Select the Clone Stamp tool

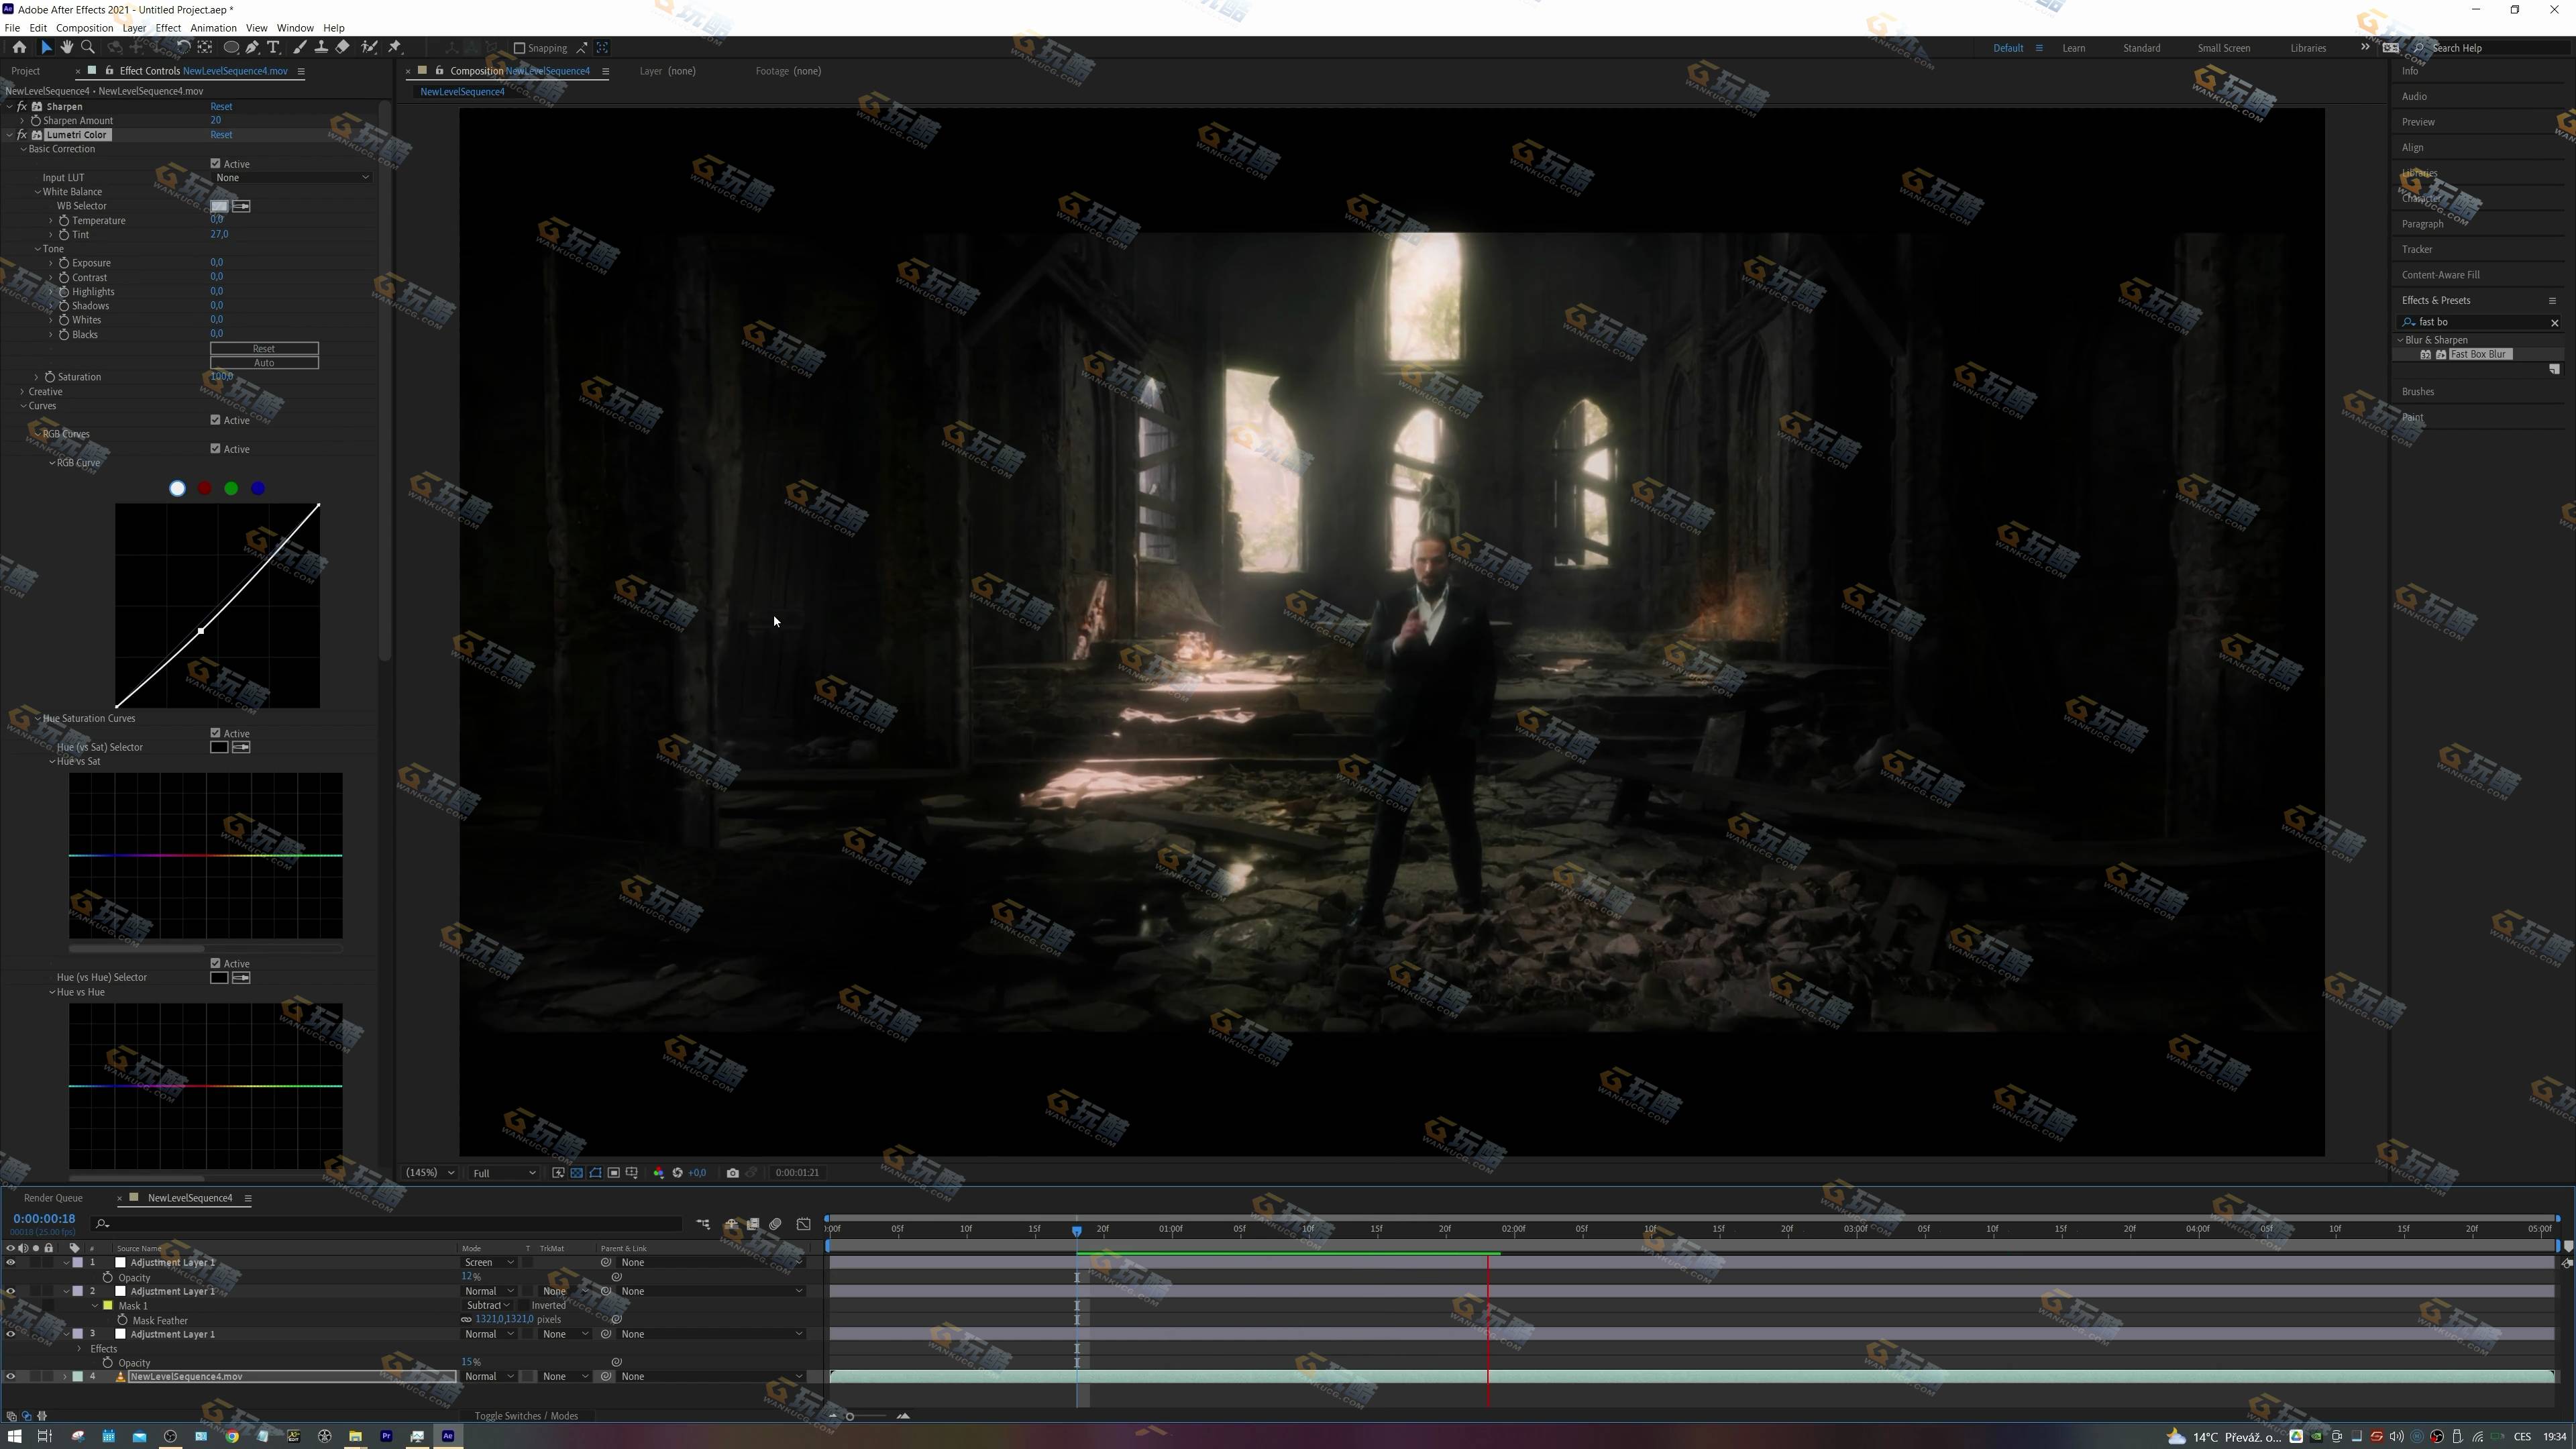[320, 47]
